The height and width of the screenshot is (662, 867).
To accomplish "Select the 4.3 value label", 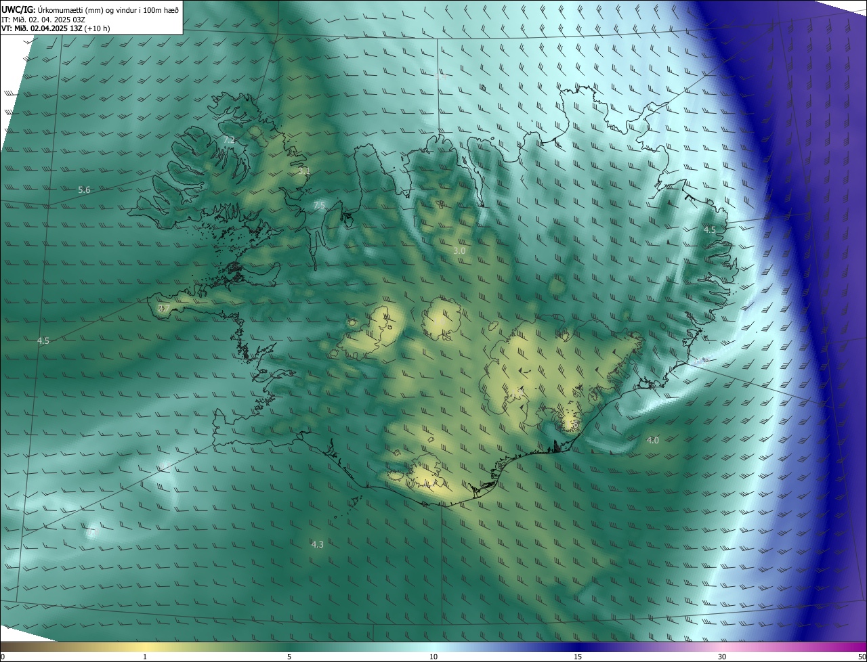I will click(317, 544).
